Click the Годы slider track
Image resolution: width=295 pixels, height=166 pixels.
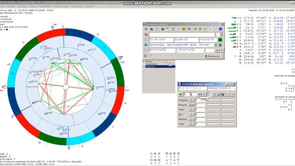point(220,124)
